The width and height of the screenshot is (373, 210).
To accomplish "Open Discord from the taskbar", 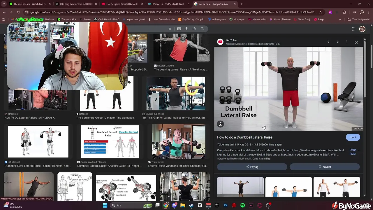I will 174,205.
